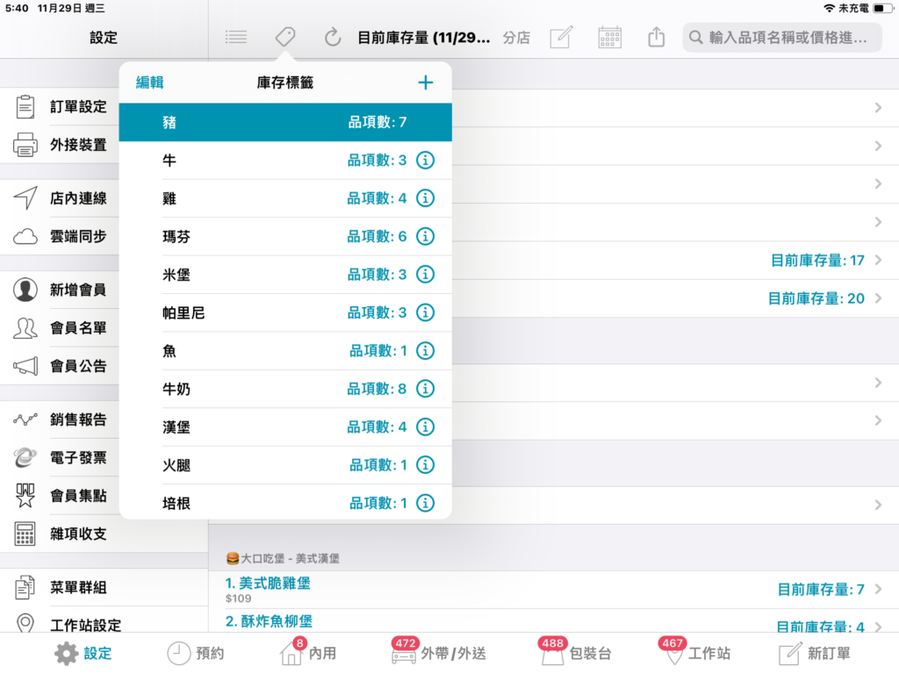Open chevron for 美式脆雞堡 row
This screenshot has width=899, height=674.
(878, 589)
